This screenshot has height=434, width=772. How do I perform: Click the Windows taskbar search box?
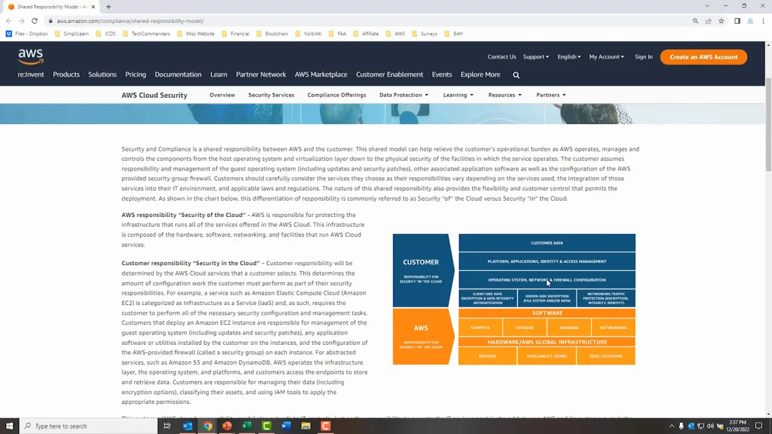click(x=89, y=426)
